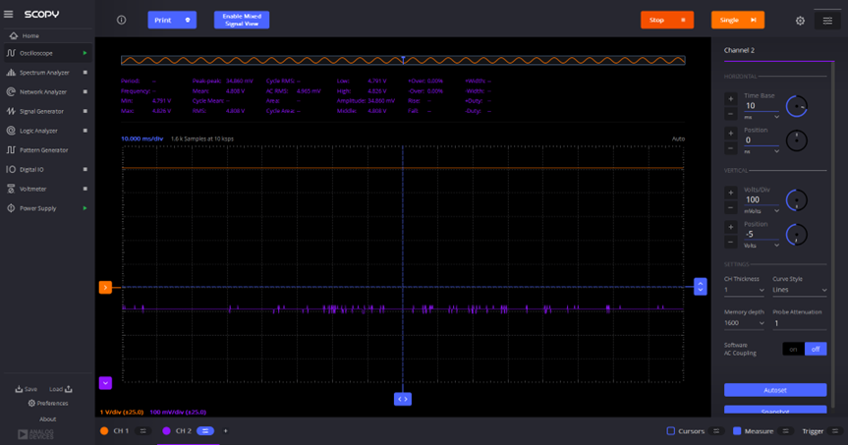Toggle Power Supply run indicator

(x=85, y=208)
